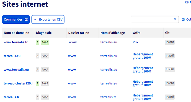Click display name terrealis.eu in www.terrealis.fr row
This screenshot has width=191, height=102.
[x=109, y=42]
